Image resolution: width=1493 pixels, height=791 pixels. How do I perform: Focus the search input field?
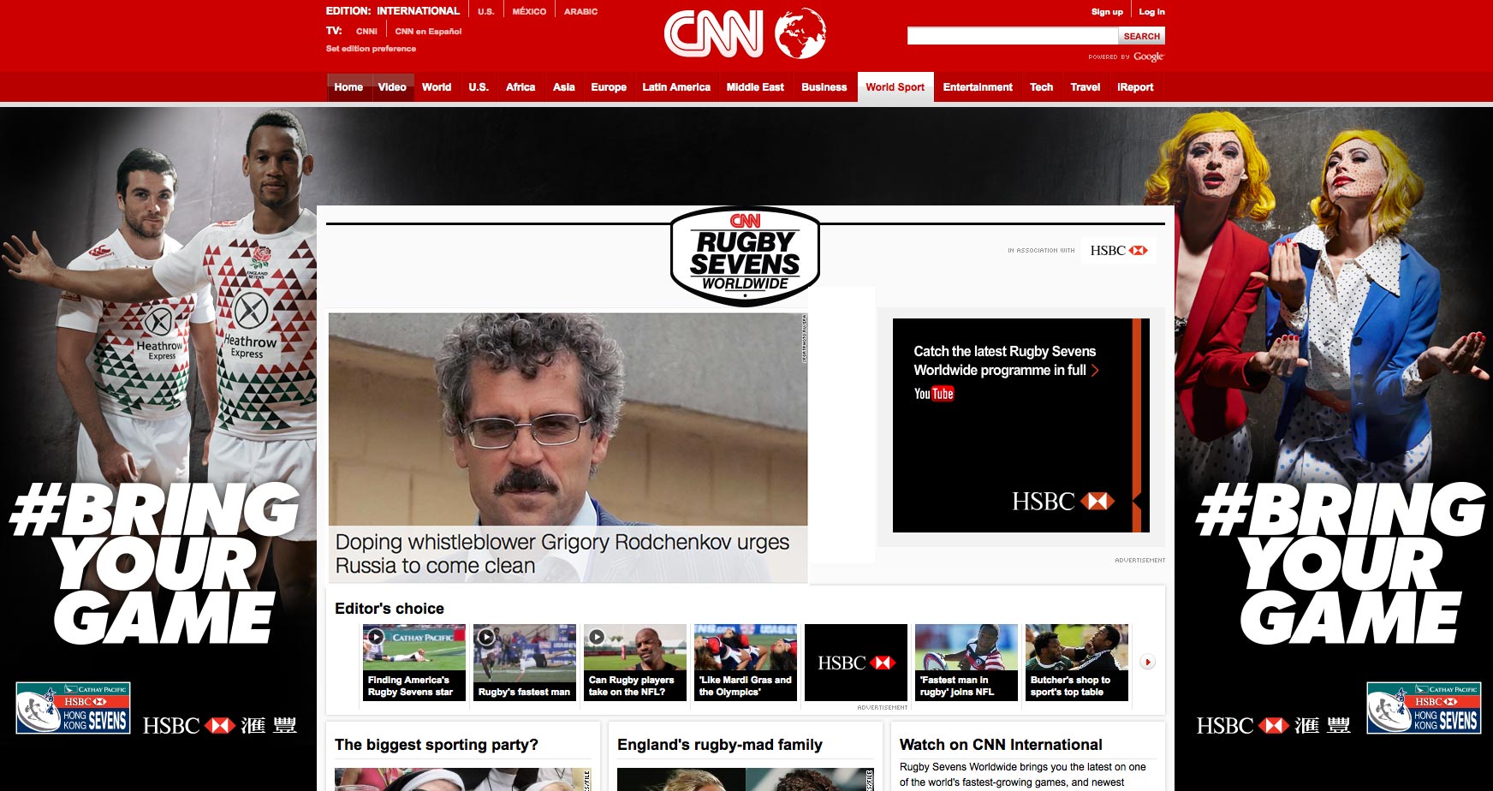tap(1013, 36)
